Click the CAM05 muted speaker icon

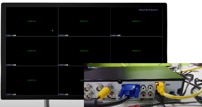tap(65, 65)
